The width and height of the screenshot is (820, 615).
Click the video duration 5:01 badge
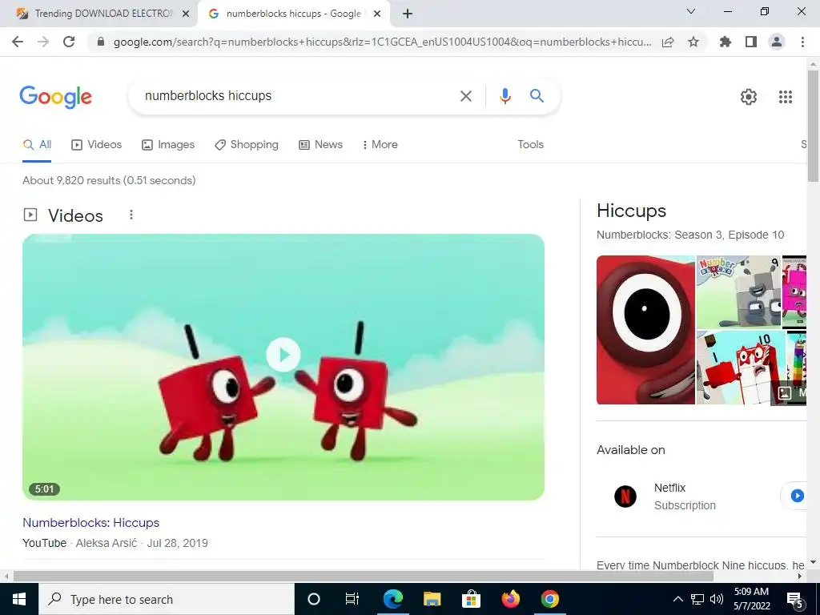(x=45, y=489)
